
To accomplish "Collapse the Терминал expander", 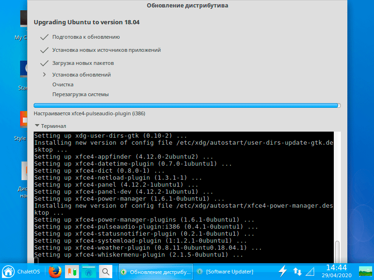I will (x=37, y=126).
